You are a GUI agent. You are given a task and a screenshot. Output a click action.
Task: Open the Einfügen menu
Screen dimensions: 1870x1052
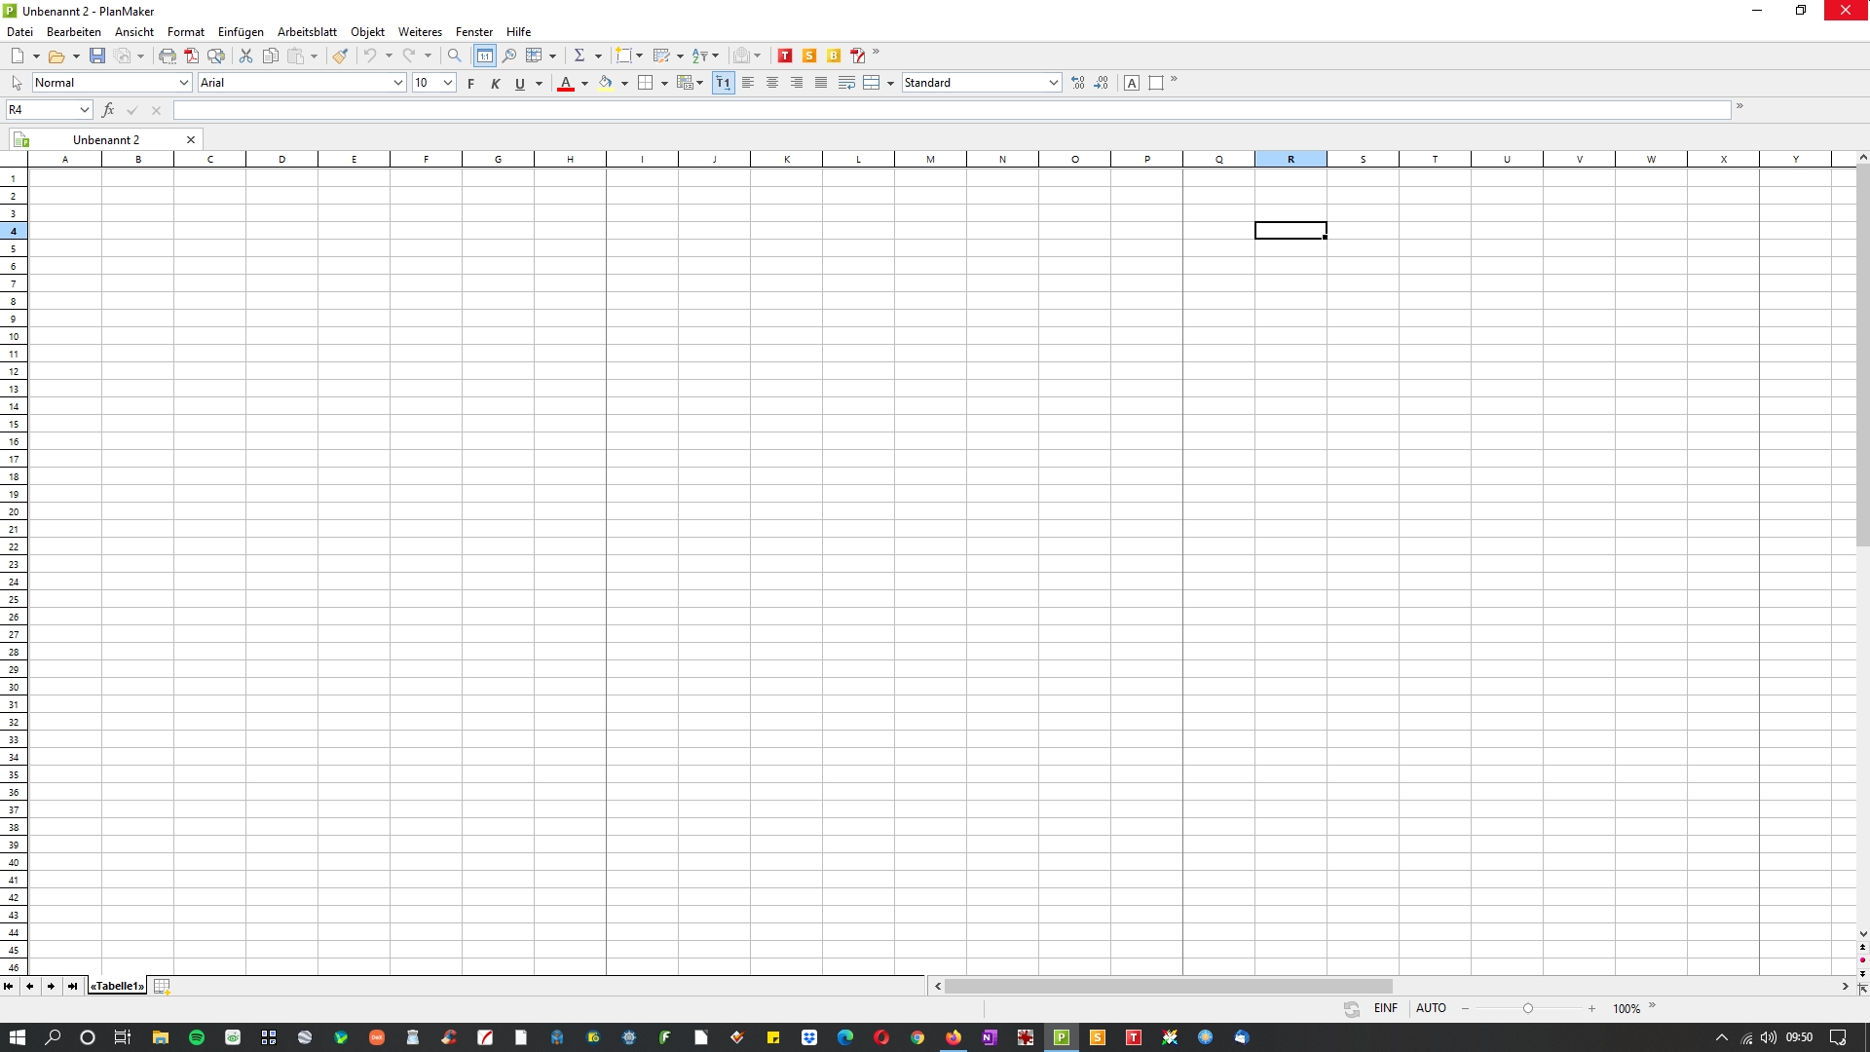[241, 31]
